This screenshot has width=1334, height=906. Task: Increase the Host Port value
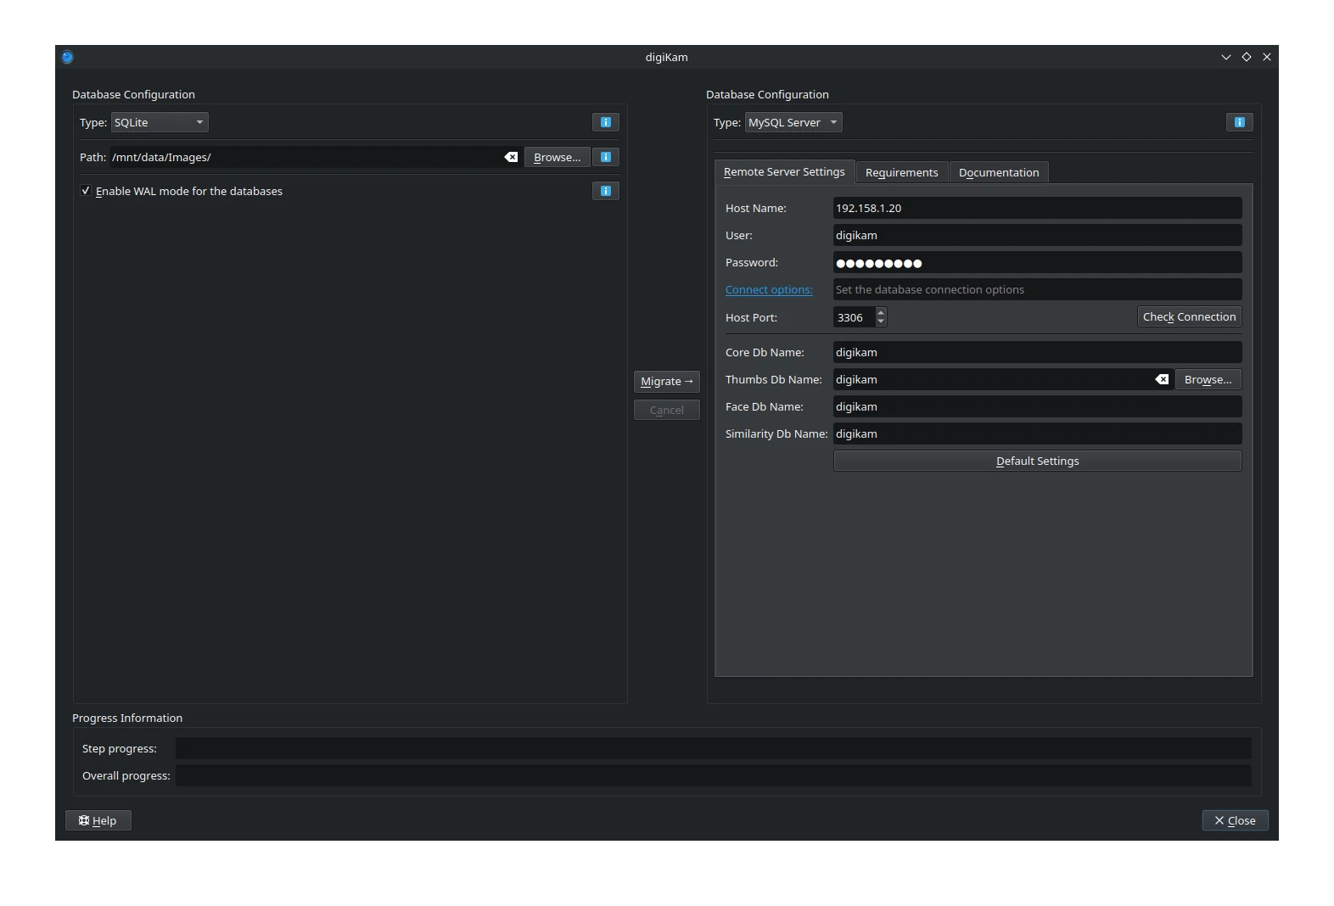pos(881,312)
